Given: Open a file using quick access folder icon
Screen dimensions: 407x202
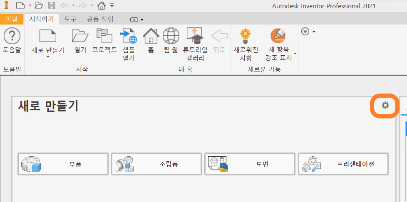Looking at the screenshot, I should point(39,5).
